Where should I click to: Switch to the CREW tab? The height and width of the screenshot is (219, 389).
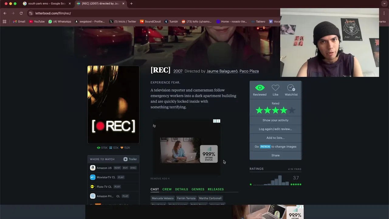(x=167, y=189)
